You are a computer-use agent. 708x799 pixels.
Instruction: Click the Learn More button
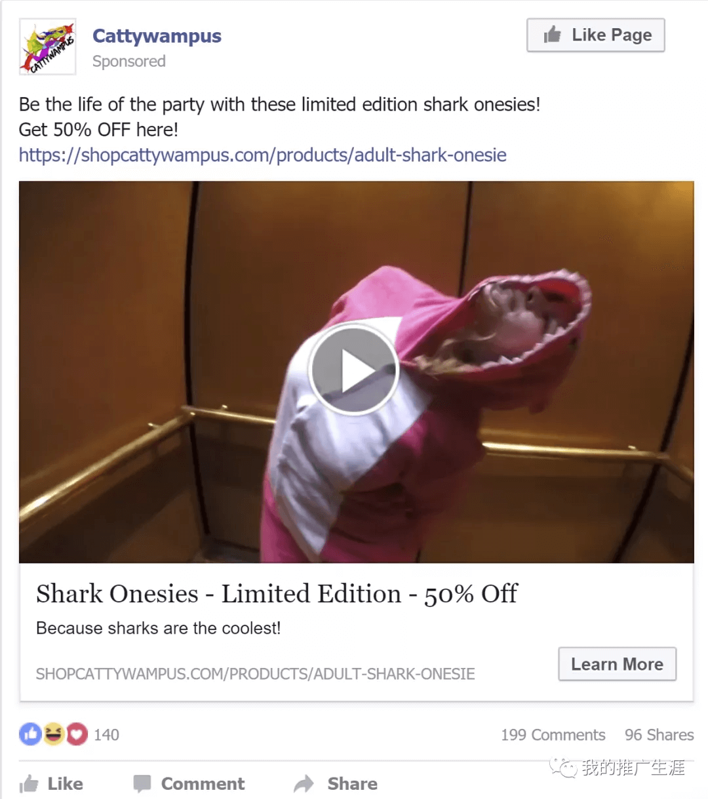click(617, 664)
